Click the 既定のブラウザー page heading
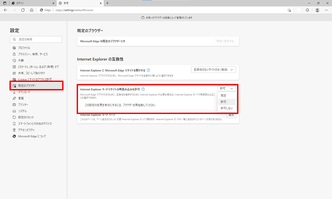The image size is (332, 199). 90,31
